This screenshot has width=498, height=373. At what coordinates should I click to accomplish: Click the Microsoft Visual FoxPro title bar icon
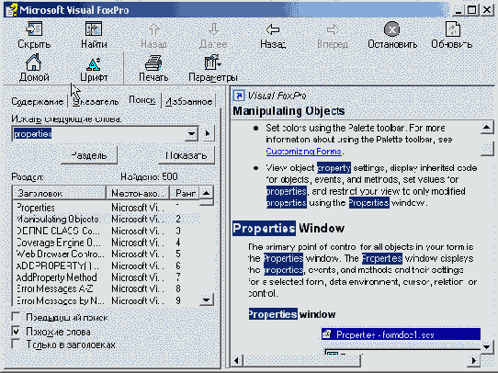(11, 10)
